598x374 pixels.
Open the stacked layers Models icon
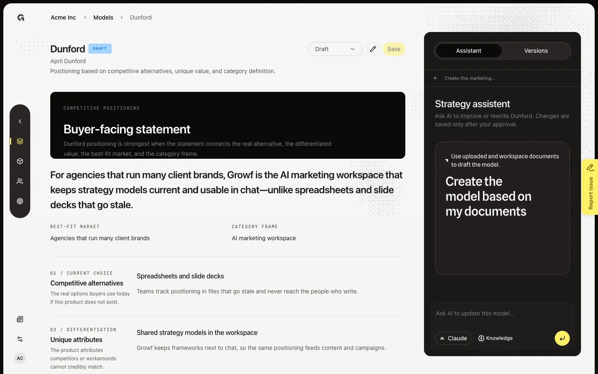pos(20,141)
